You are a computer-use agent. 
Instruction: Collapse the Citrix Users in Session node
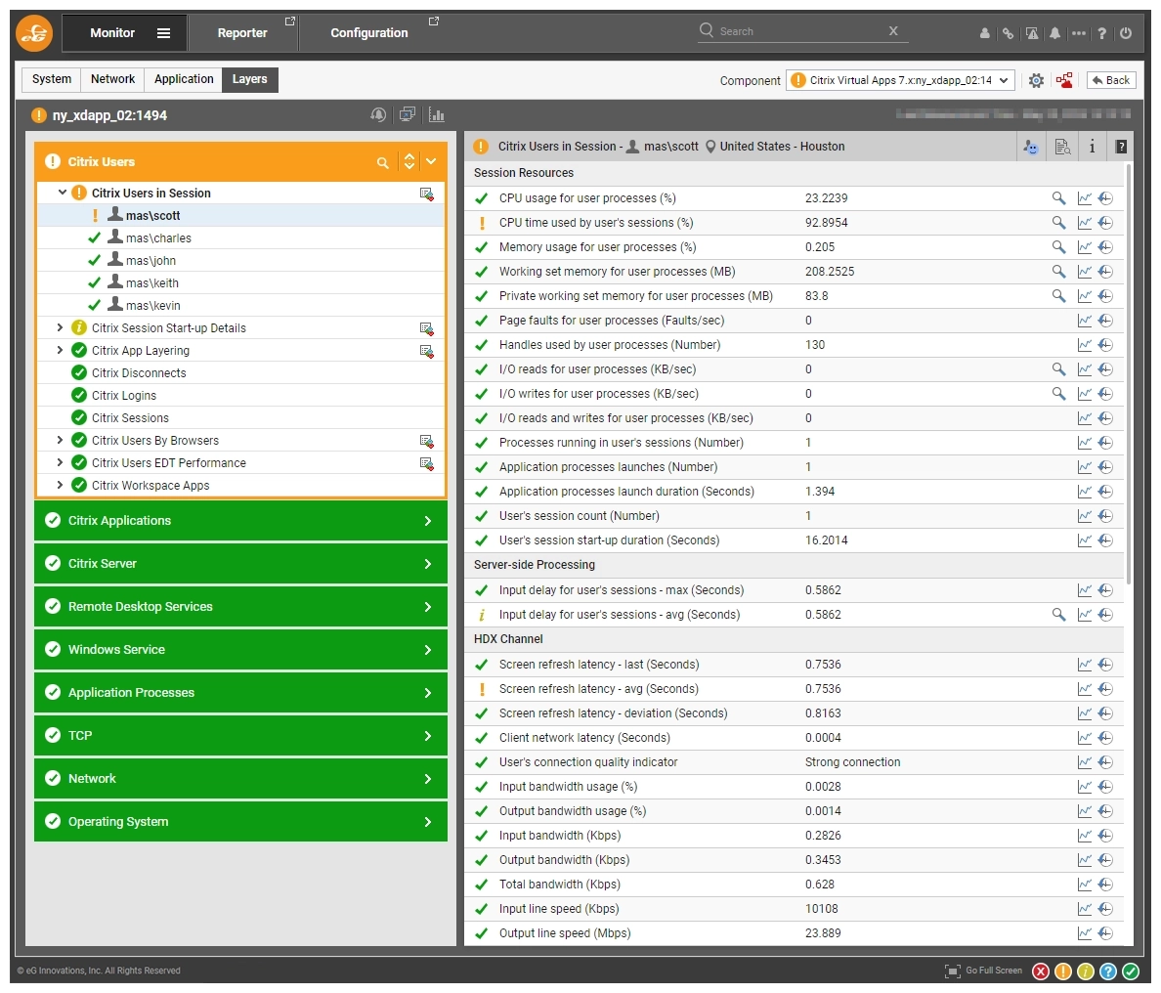tap(63, 193)
